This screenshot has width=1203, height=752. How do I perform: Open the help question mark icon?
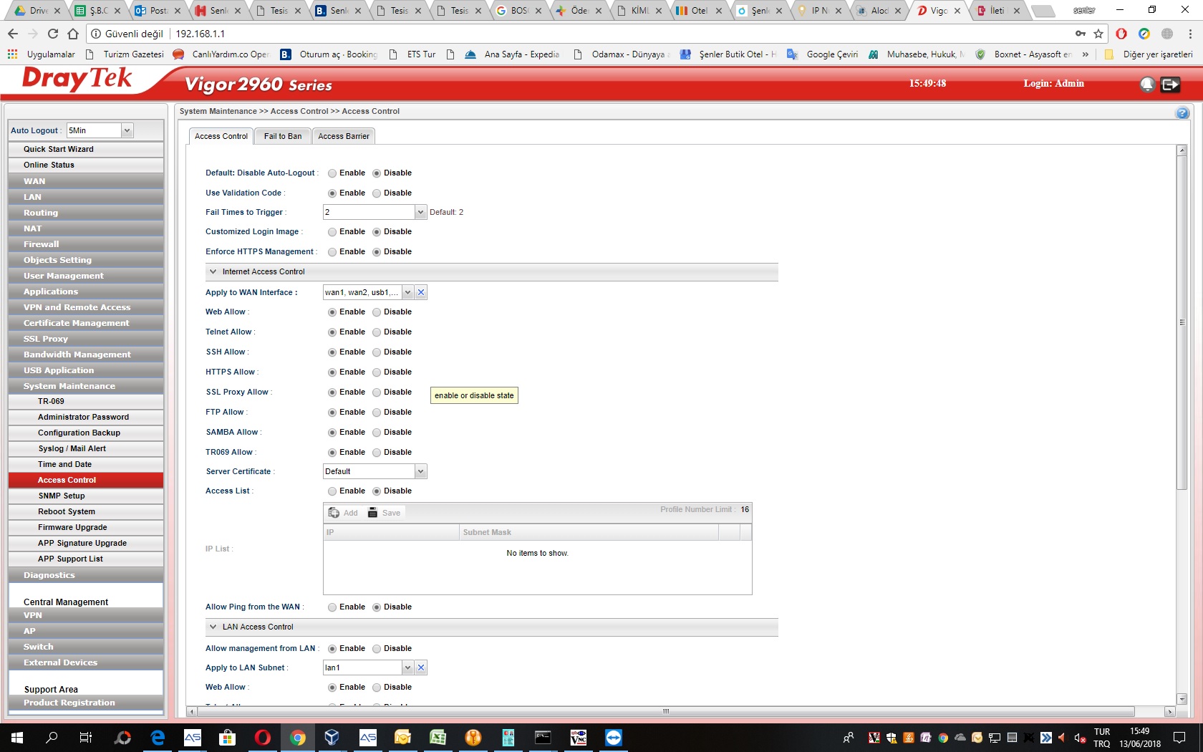pyautogui.click(x=1182, y=113)
